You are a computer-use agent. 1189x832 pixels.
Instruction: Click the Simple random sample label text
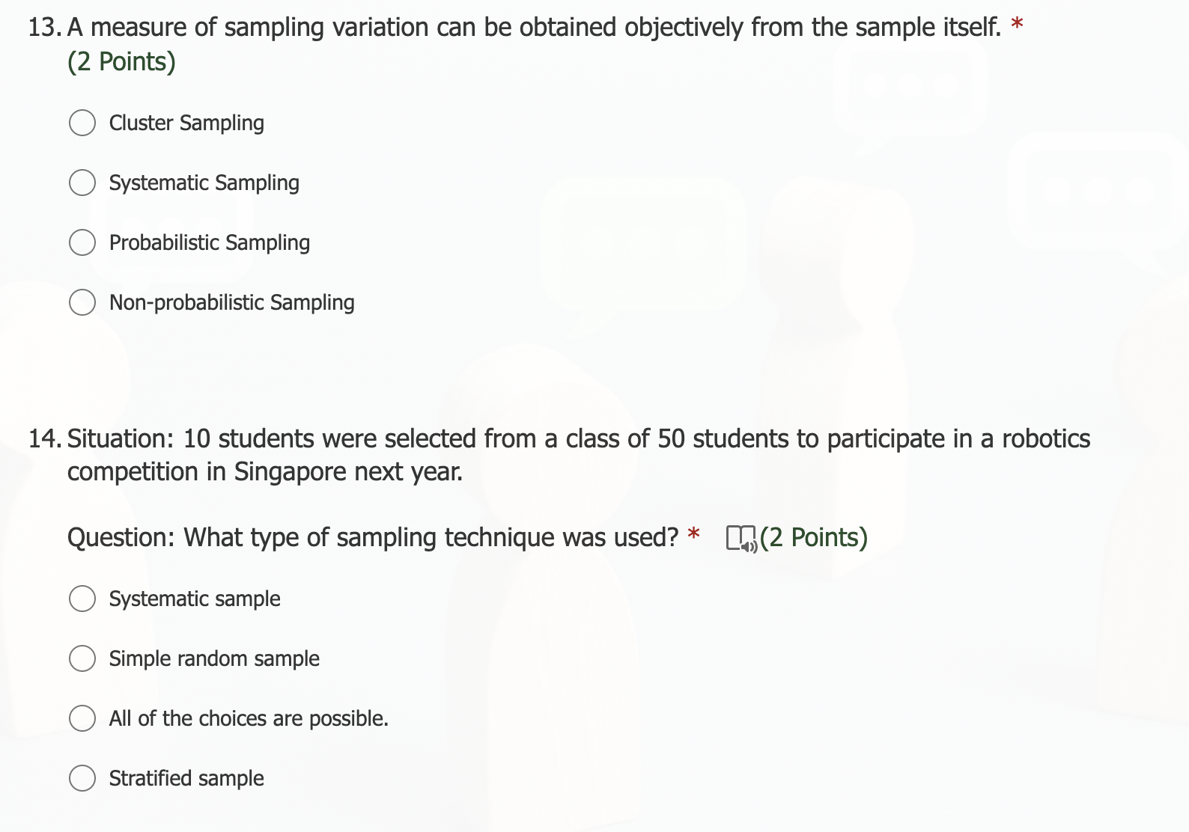214,658
